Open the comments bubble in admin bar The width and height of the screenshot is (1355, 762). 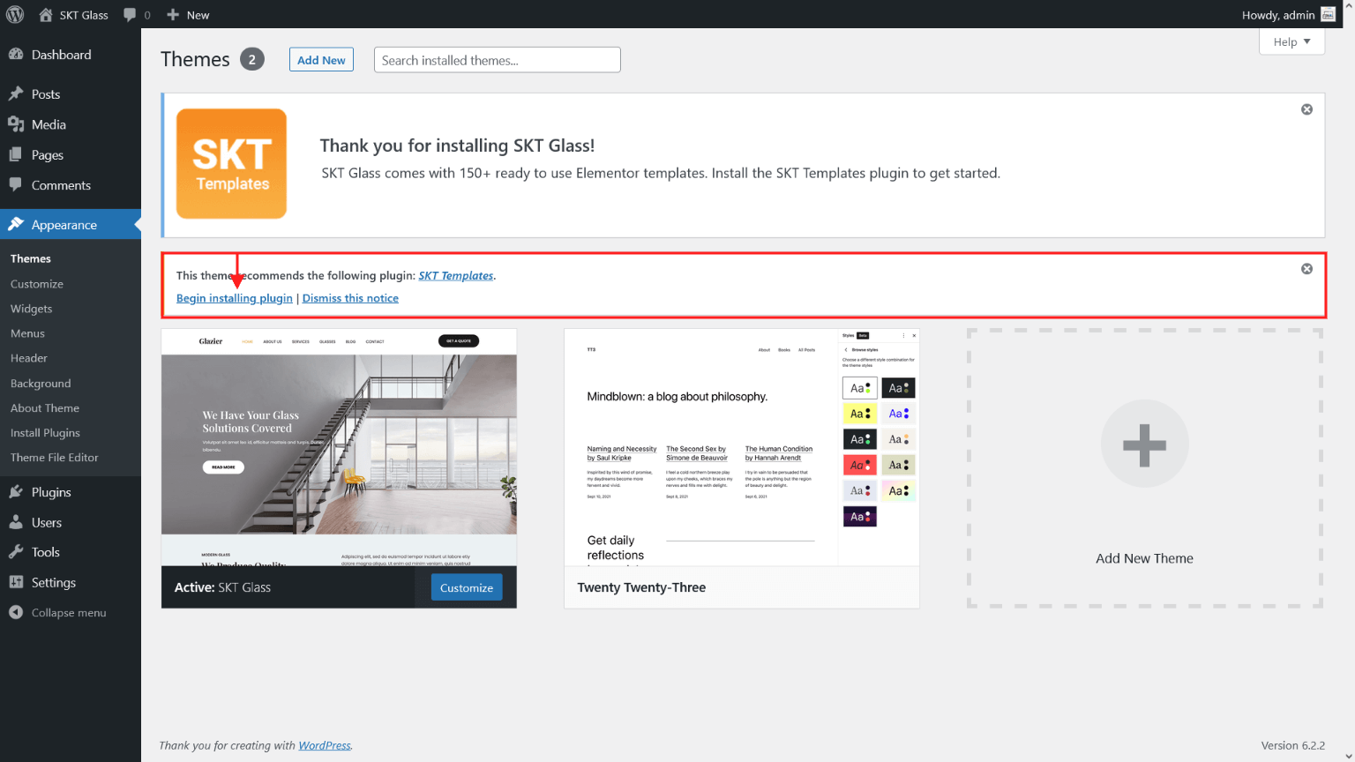(x=131, y=15)
